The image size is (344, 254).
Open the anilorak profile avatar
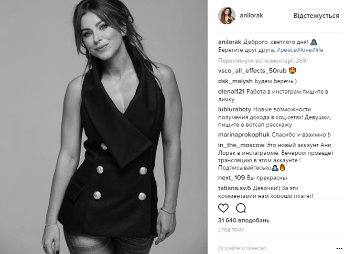pyautogui.click(x=226, y=16)
